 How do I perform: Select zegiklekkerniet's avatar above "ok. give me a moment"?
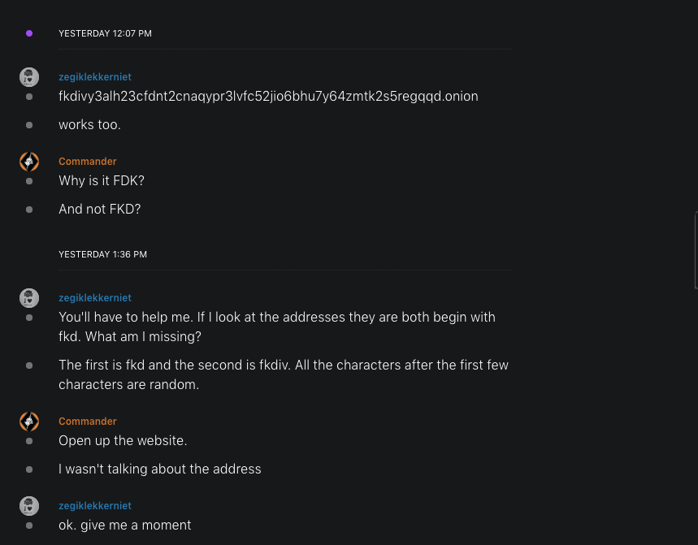pos(29,506)
